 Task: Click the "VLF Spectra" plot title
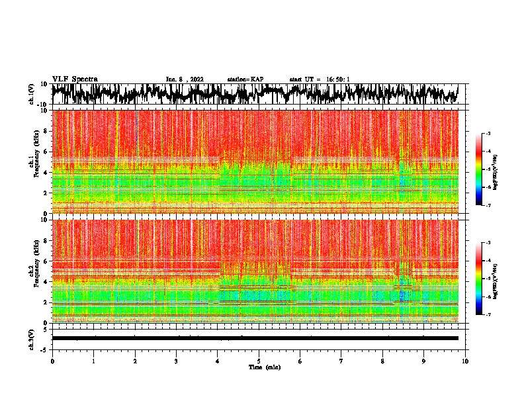75,79
